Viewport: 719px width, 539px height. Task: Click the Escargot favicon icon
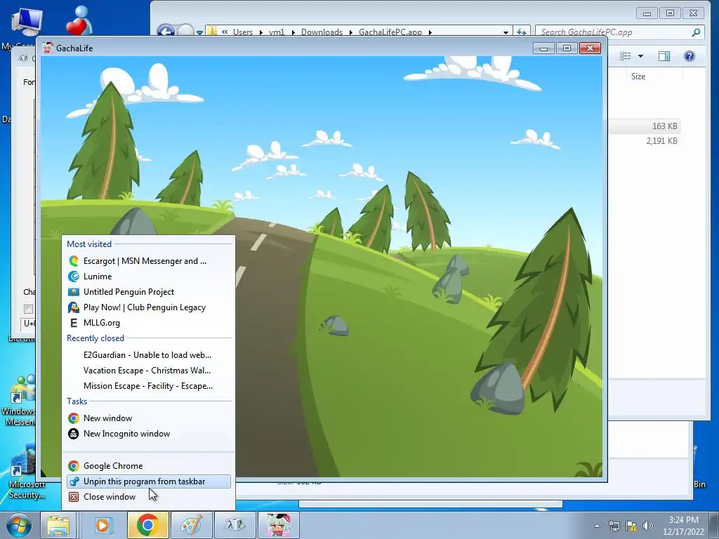click(73, 261)
